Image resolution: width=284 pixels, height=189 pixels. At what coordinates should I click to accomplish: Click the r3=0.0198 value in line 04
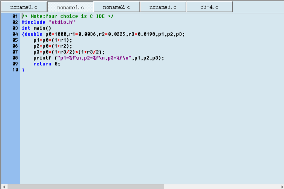coord(142,34)
